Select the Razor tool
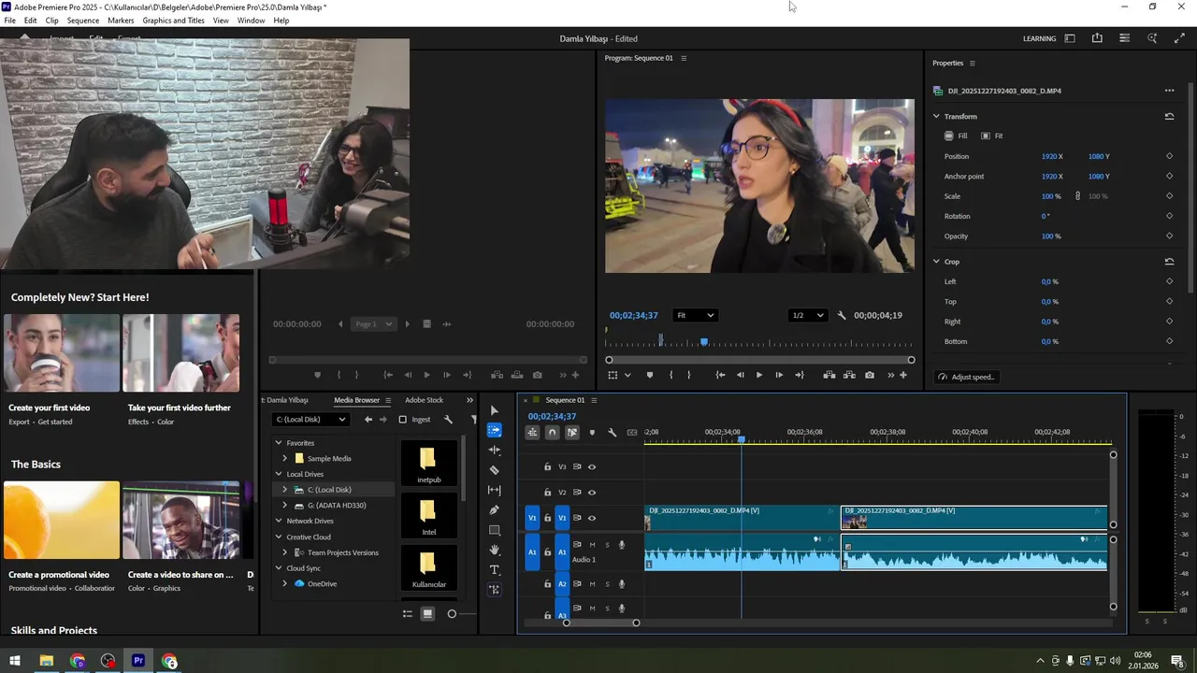 [495, 470]
